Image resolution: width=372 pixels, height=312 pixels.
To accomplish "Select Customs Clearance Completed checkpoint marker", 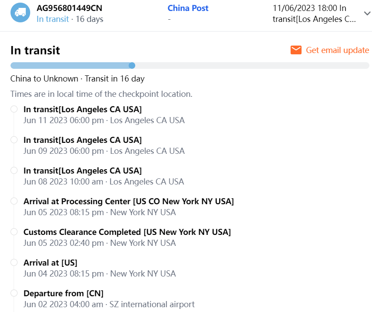I will 14,232.
